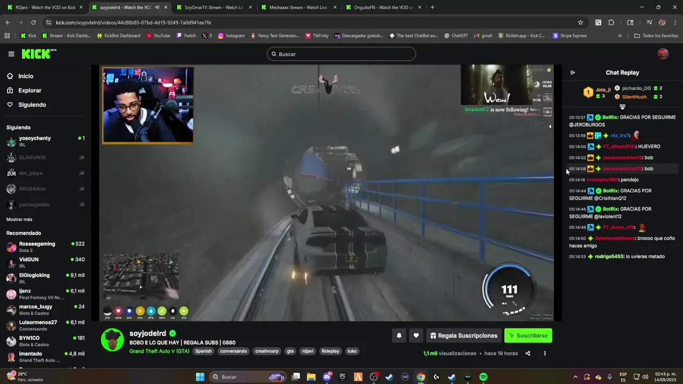Open the yosoychanty followed channel
Screen dimensions: 683x384
tap(45, 141)
